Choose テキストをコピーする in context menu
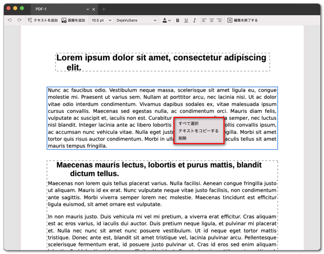Image resolution: width=324 pixels, height=254 pixels. click(198, 131)
